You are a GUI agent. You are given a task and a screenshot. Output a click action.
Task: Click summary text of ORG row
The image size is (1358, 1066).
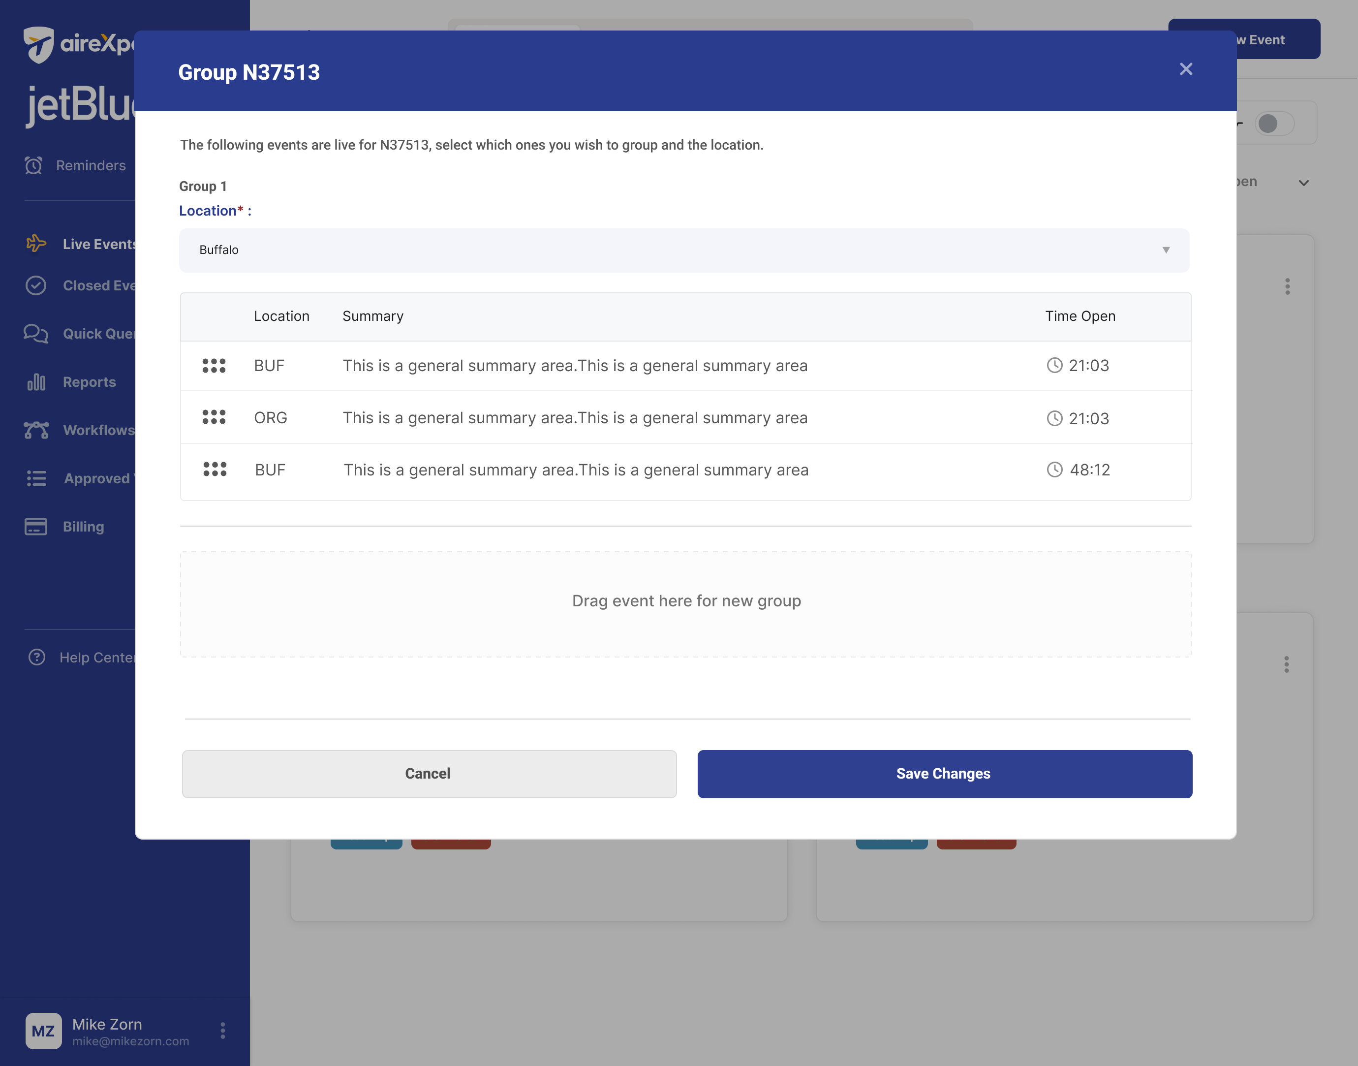point(575,418)
